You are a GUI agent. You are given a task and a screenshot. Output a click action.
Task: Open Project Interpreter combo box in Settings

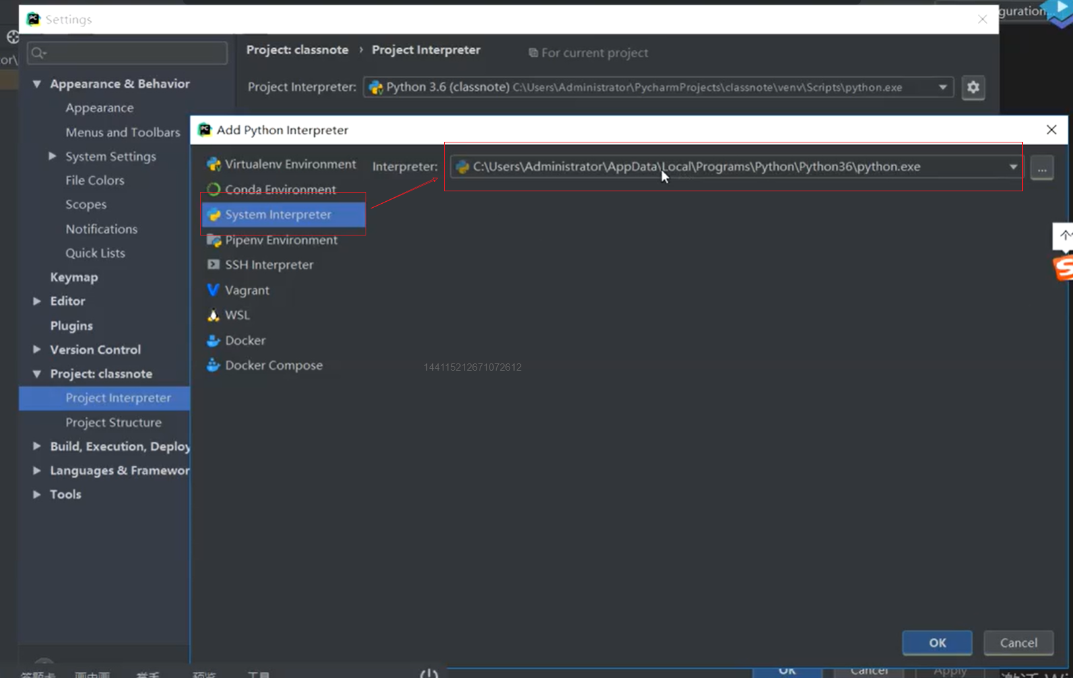pyautogui.click(x=658, y=87)
